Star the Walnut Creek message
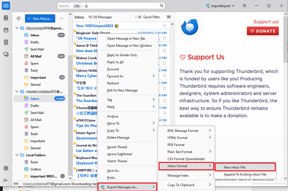 (165, 63)
